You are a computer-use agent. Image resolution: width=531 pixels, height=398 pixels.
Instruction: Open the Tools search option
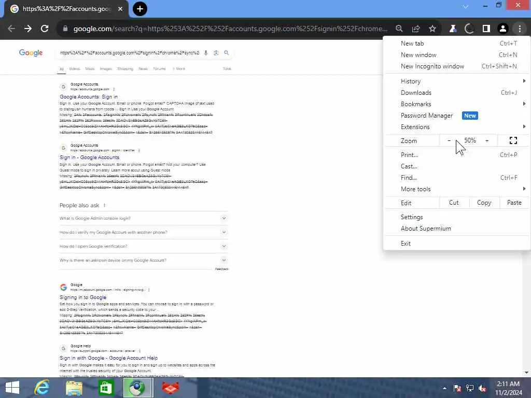click(227, 69)
